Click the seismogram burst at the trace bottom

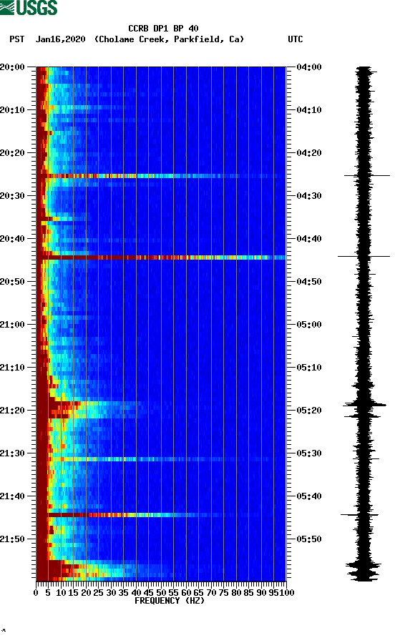tap(364, 570)
